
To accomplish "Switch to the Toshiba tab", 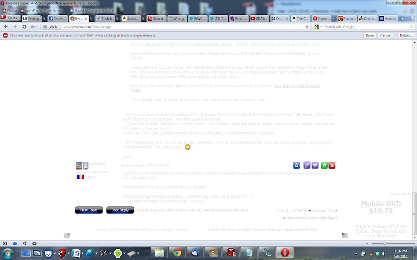I will [x=105, y=18].
